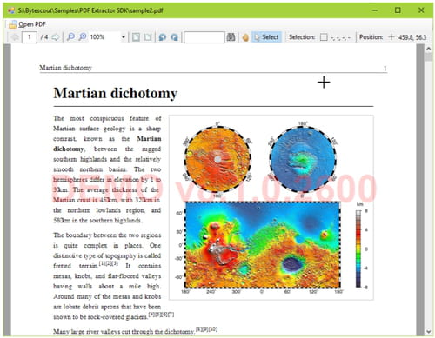The height and width of the screenshot is (338, 435).
Task: Toggle the Select tool button
Action: point(266,37)
